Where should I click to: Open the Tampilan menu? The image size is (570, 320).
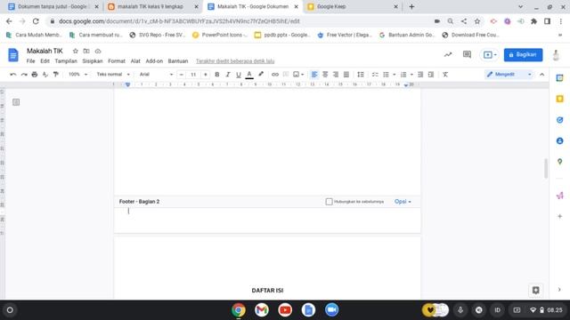66,61
